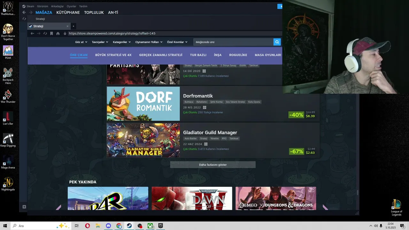
Task: Open Epic Games launcher in taskbar
Action: coord(160,226)
